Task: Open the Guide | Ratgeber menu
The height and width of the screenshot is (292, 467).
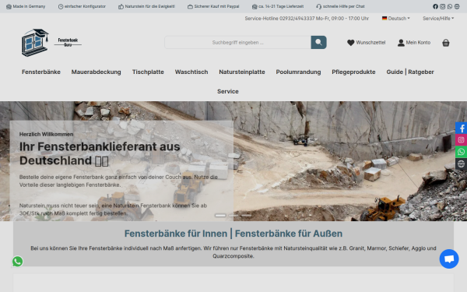Action: click(410, 72)
